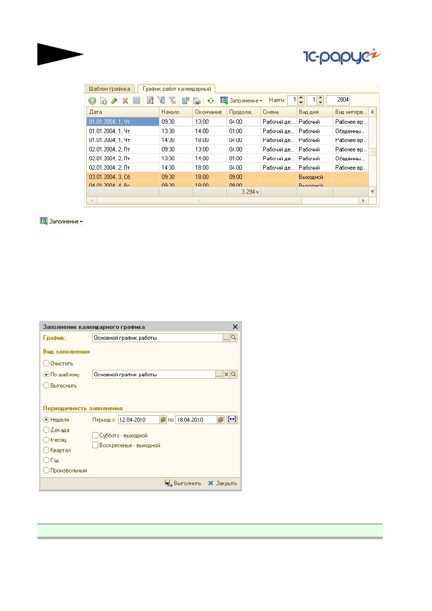Click table horizontal scrollbar right arrow
432x611 pixels.
[x=364, y=201]
